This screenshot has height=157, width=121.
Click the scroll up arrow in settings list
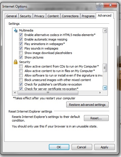tap(105, 31)
